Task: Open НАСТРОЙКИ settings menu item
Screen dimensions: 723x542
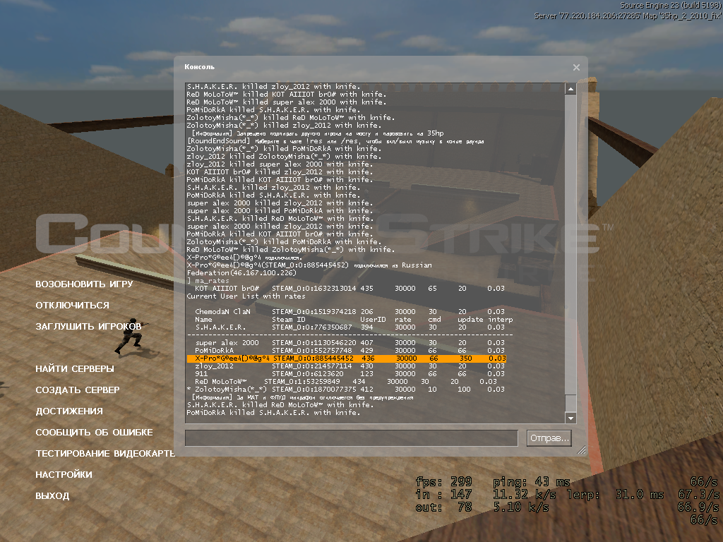Action: (64, 475)
